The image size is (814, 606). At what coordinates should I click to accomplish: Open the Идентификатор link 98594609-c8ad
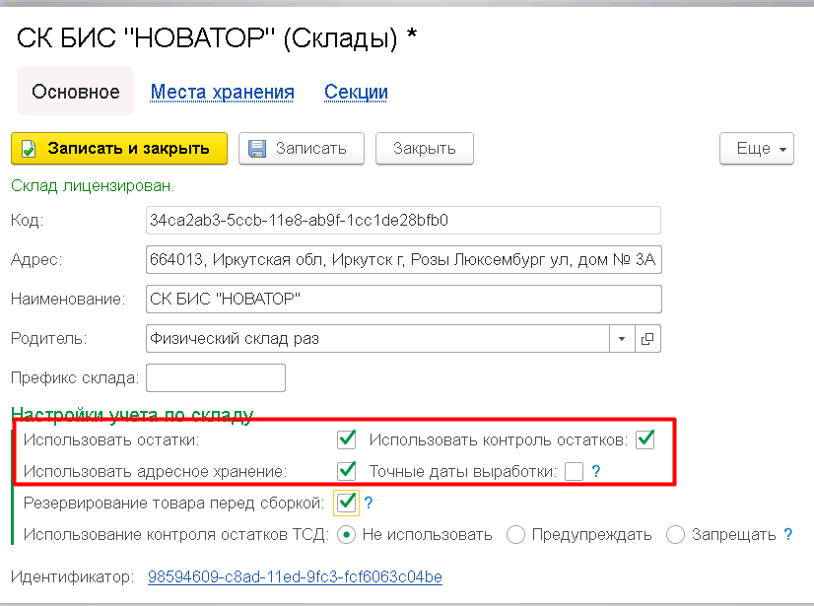[295, 576]
